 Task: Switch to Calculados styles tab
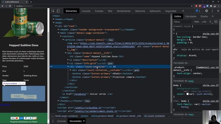point(191,16)
